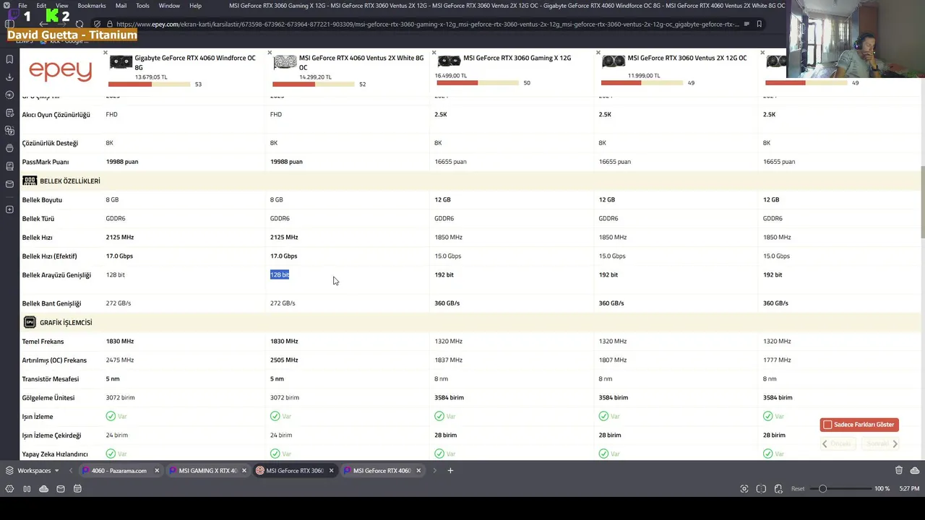View site info via the padlock icon
Screen dimensions: 925x520
click(x=108, y=24)
